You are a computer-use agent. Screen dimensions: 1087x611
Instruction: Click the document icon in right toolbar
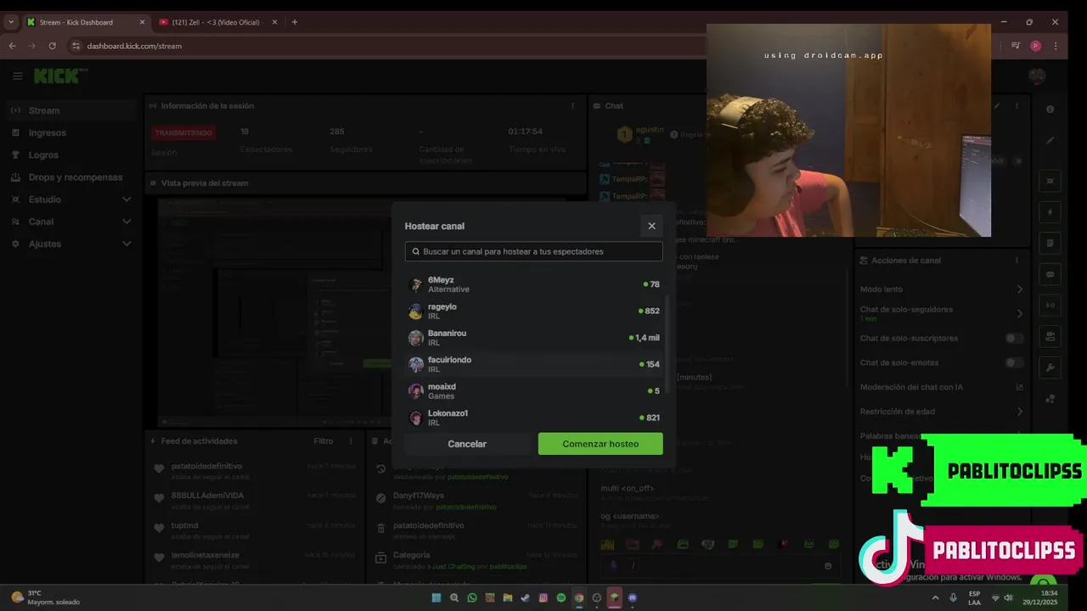[x=1050, y=244]
